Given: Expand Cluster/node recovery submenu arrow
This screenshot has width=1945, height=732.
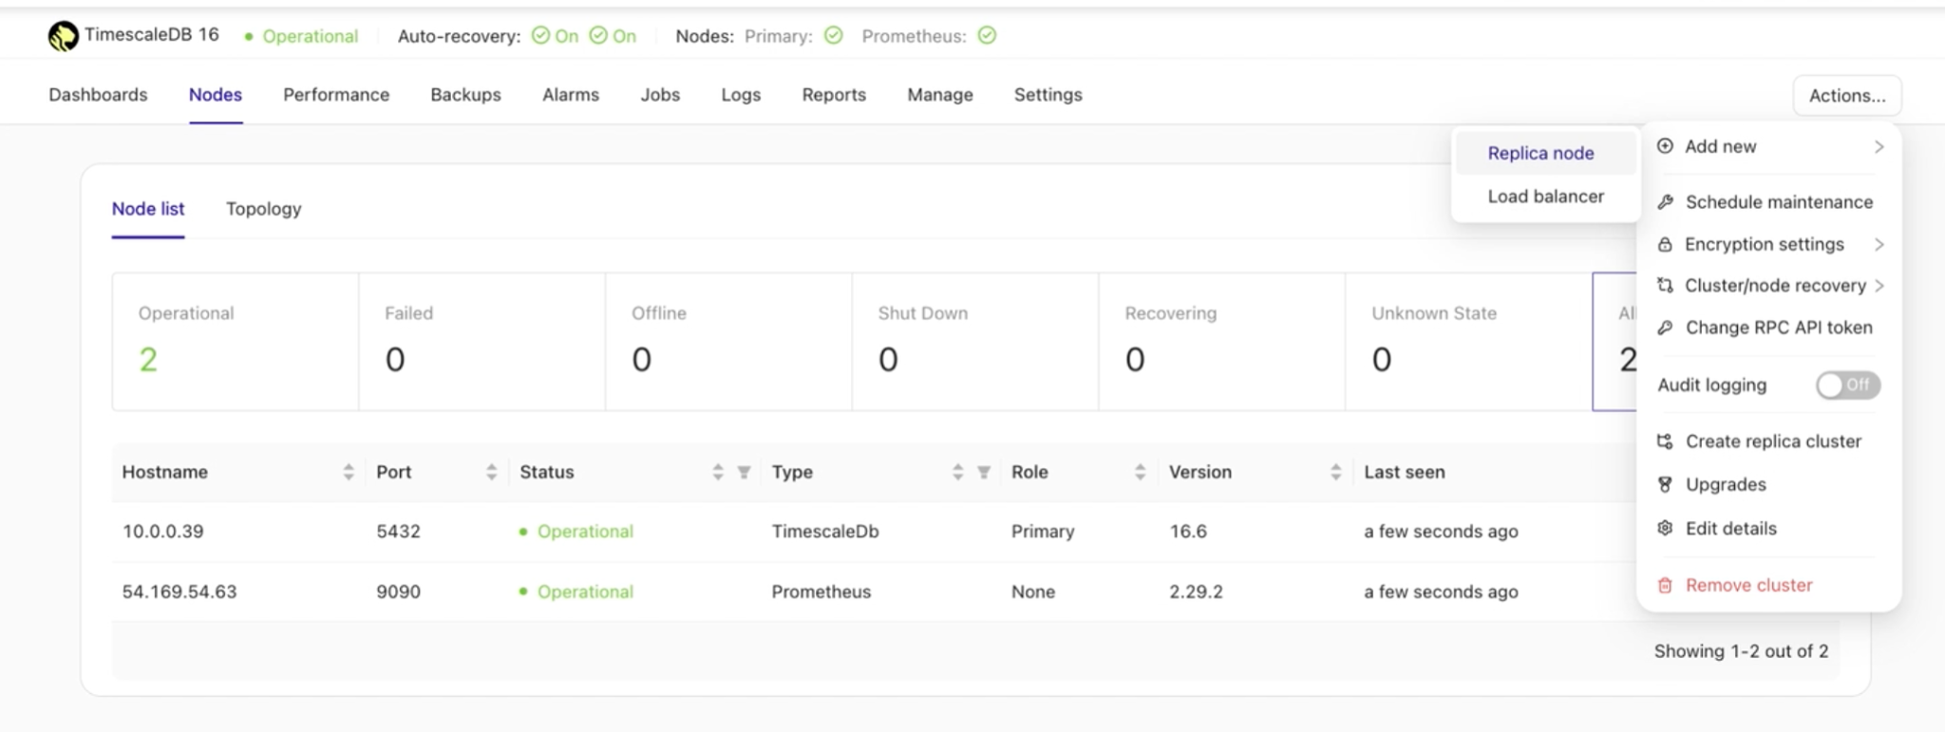Looking at the screenshot, I should click(1879, 286).
